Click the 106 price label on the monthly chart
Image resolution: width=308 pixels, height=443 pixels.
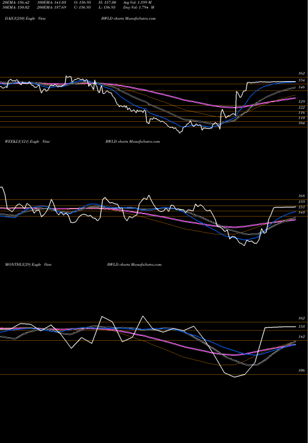coord(301,370)
